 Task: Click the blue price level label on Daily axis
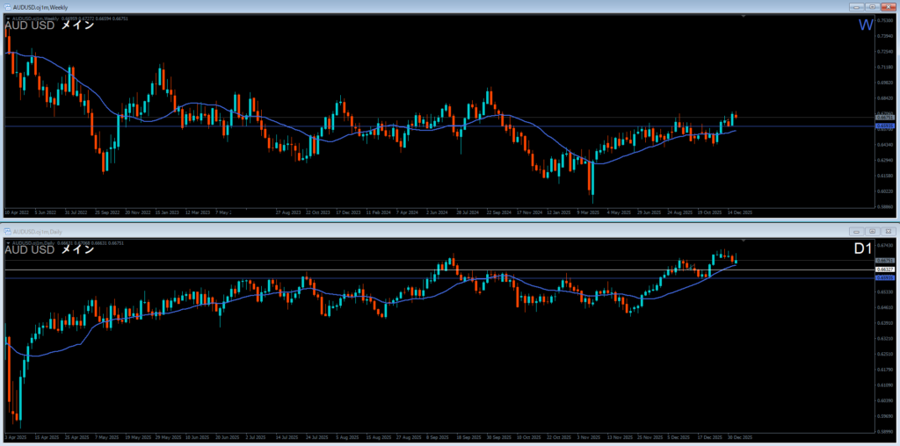884,277
